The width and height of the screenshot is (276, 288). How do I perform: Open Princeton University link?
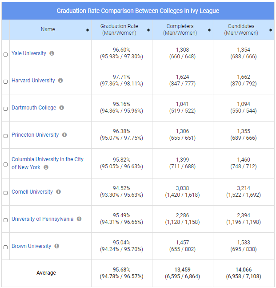point(35,135)
